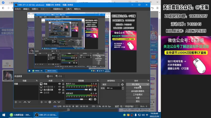Image resolution: width=211 pixels, height=118 pixels.
Task: Open the 工具(T) menu
Action: tap(69, 9)
